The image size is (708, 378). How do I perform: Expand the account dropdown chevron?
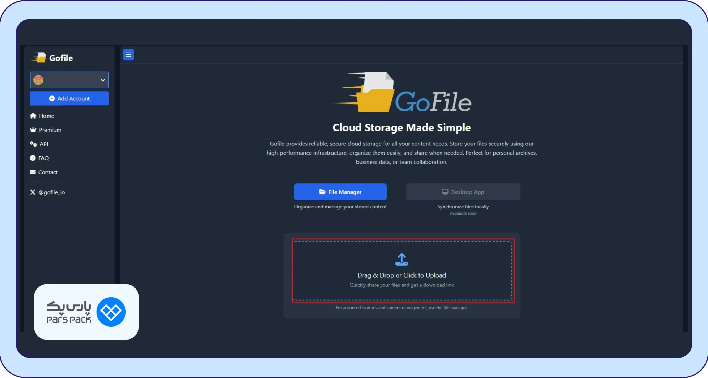103,80
